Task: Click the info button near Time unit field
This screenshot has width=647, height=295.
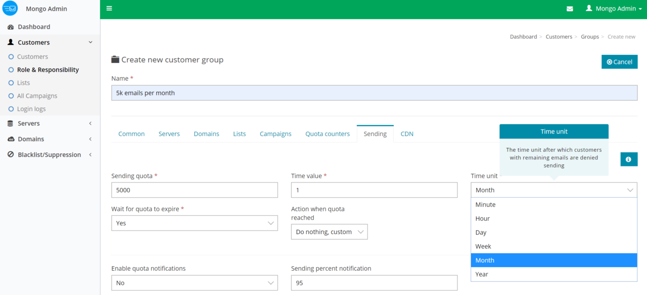Action: tap(629, 159)
